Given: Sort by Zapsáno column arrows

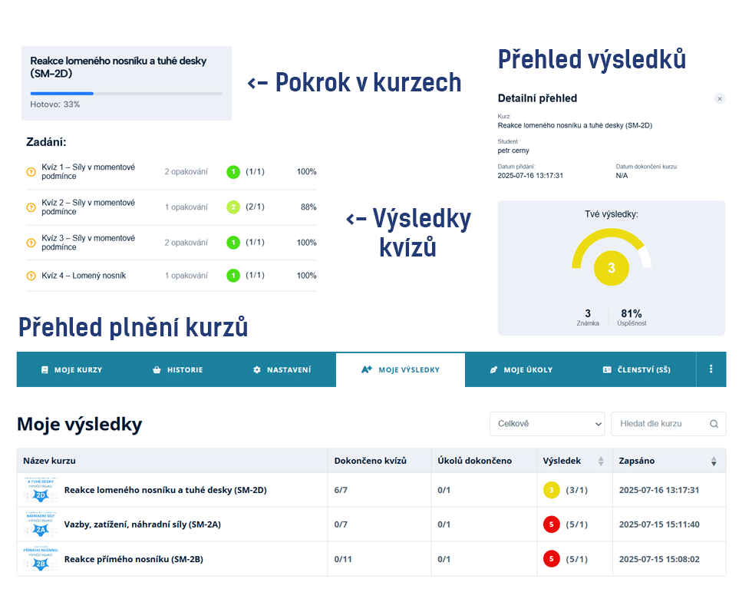Looking at the screenshot, I should (714, 462).
